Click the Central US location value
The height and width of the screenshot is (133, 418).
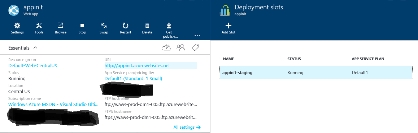(x=19, y=92)
